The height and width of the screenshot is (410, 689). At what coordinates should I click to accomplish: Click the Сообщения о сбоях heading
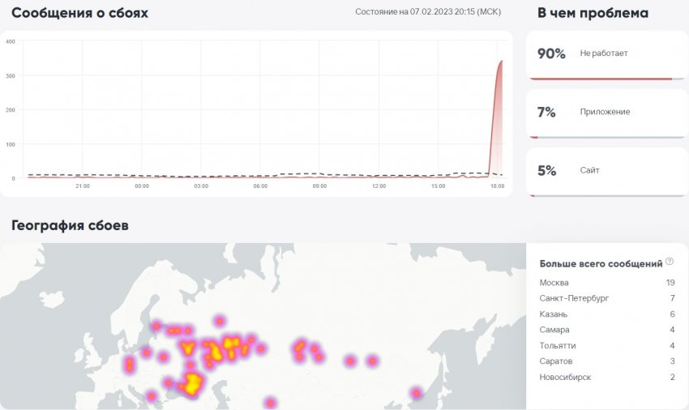(79, 14)
